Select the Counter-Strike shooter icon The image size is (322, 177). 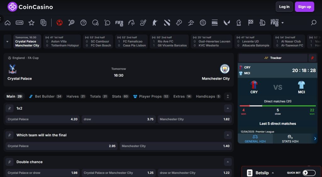[x=155, y=23]
